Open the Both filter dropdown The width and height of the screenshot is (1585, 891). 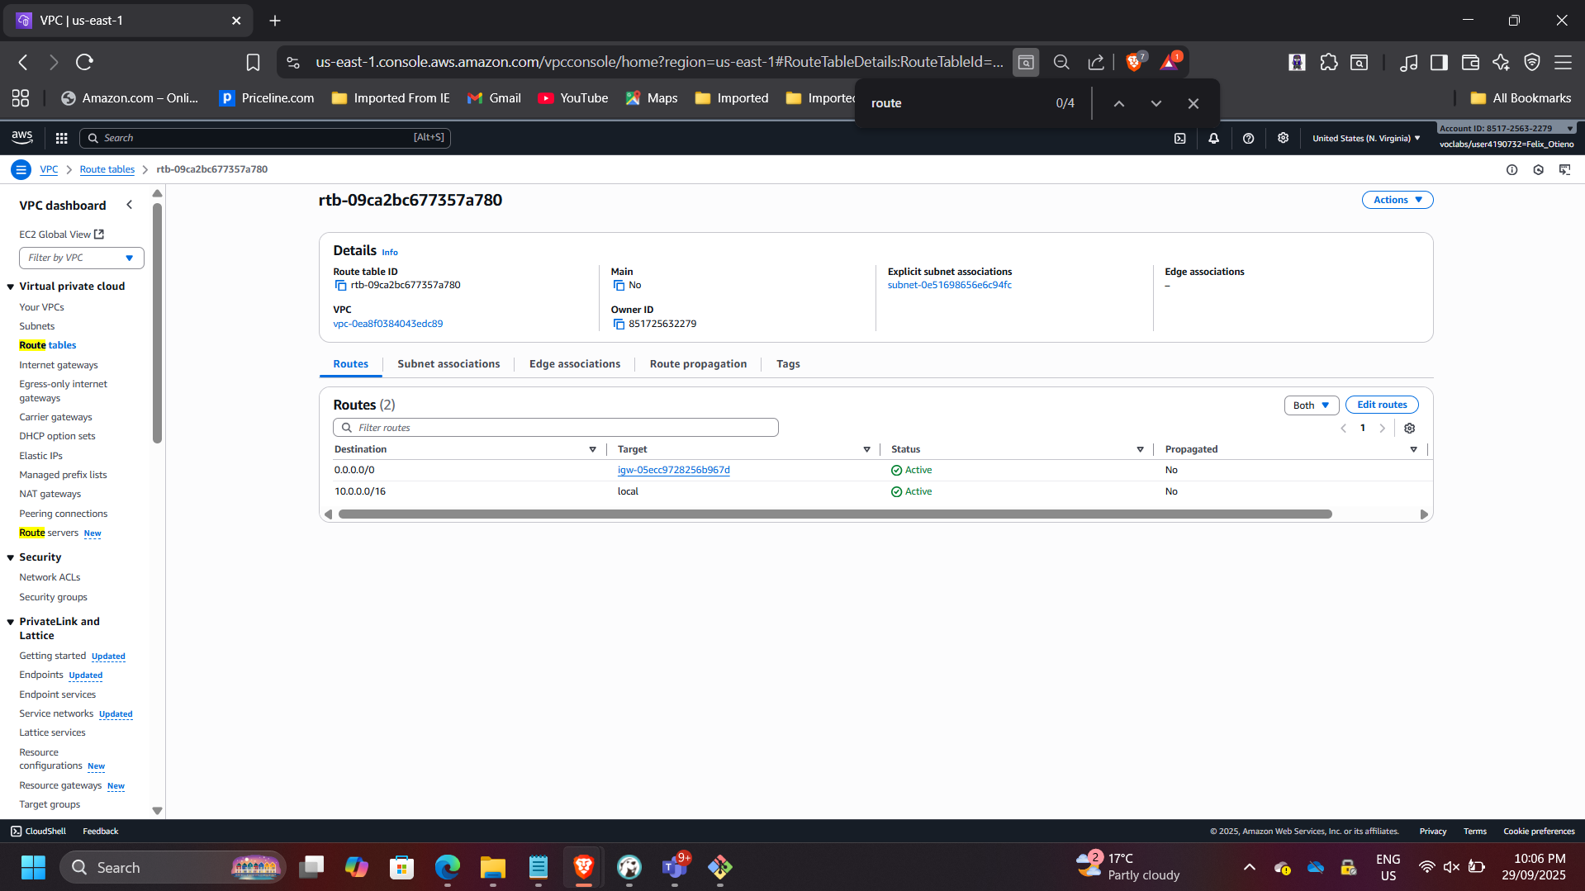point(1311,405)
